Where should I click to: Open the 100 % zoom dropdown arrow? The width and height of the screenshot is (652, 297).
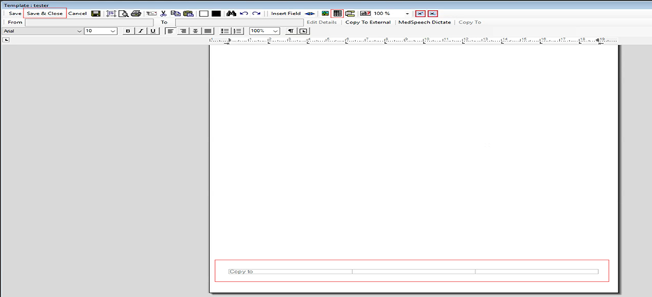[x=408, y=14]
